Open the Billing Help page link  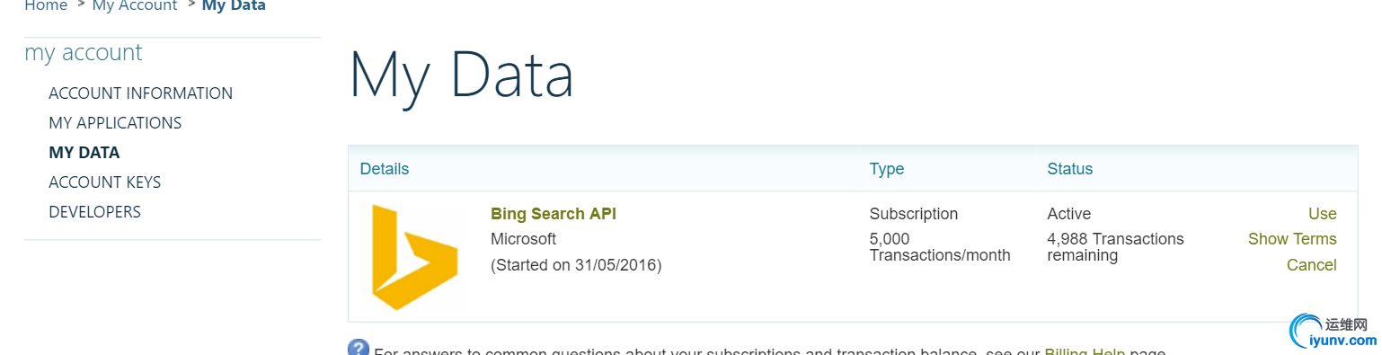pyautogui.click(x=1085, y=351)
